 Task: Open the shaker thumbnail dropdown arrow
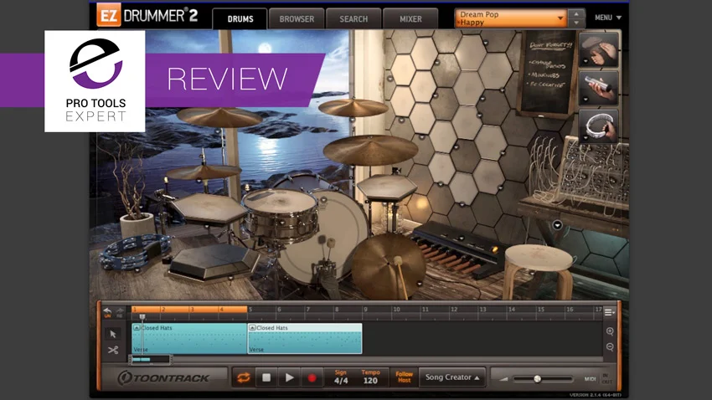(x=586, y=100)
